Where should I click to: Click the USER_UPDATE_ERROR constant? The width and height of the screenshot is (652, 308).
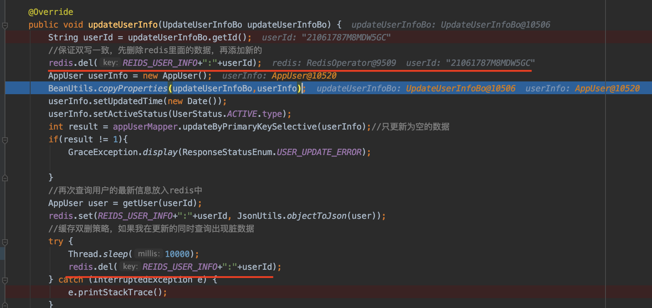click(319, 152)
